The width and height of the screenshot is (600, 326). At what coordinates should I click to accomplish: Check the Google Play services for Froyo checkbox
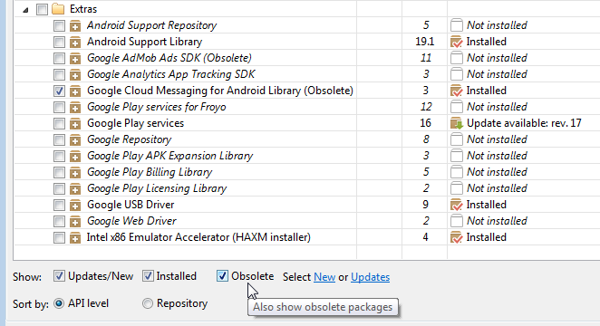coord(59,108)
